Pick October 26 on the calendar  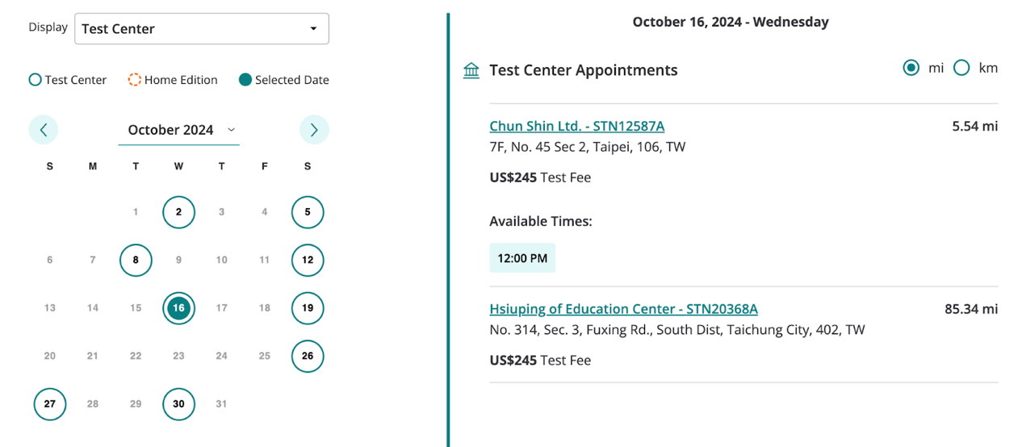(308, 356)
